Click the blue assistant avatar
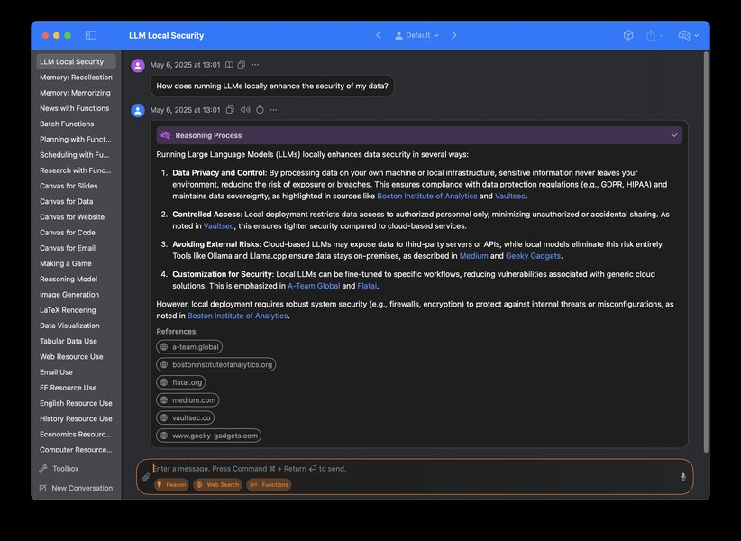 pos(138,111)
